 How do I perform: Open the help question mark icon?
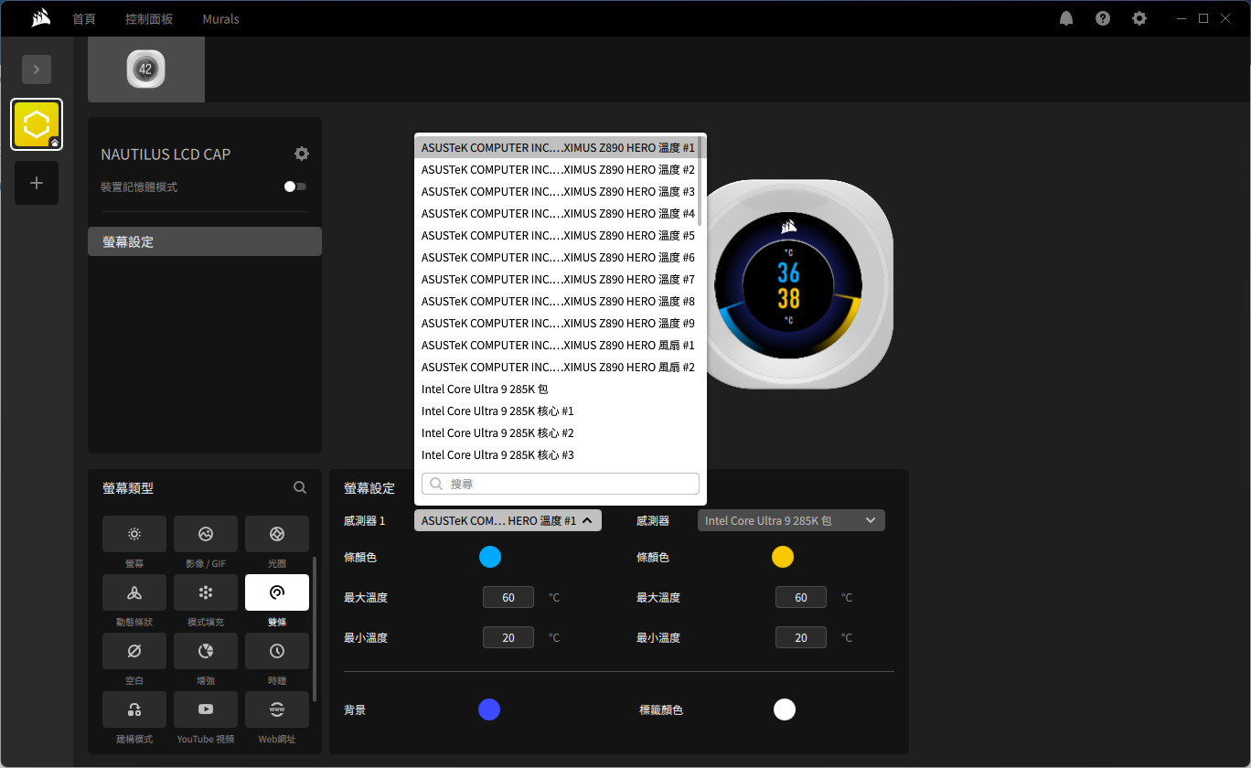click(x=1103, y=18)
